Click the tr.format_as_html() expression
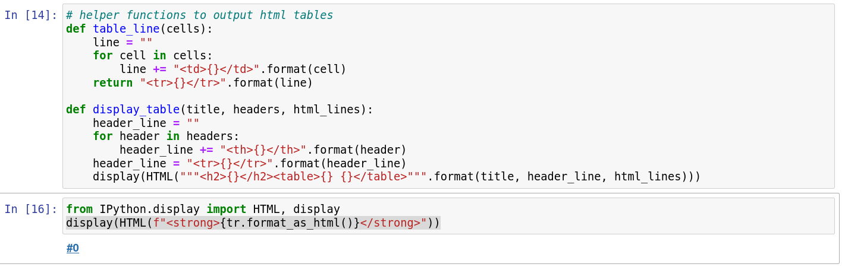This screenshot has width=845, height=267. 290,223
